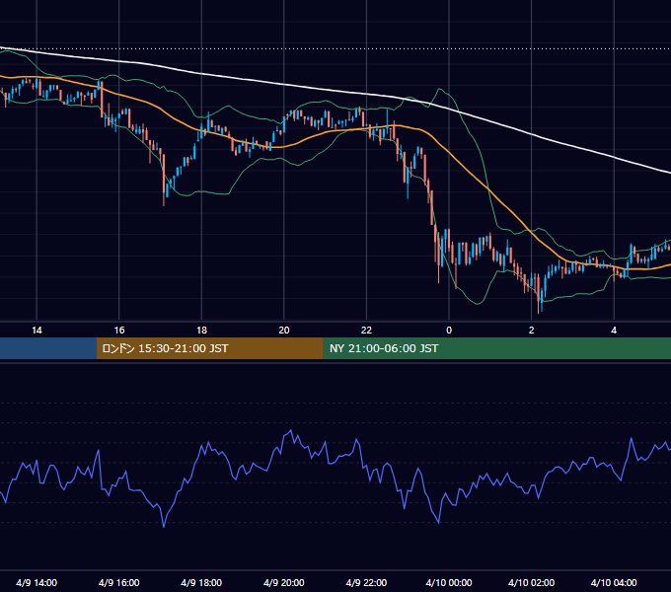Click the '4/10 02:00' label on indicator axis

532,582
